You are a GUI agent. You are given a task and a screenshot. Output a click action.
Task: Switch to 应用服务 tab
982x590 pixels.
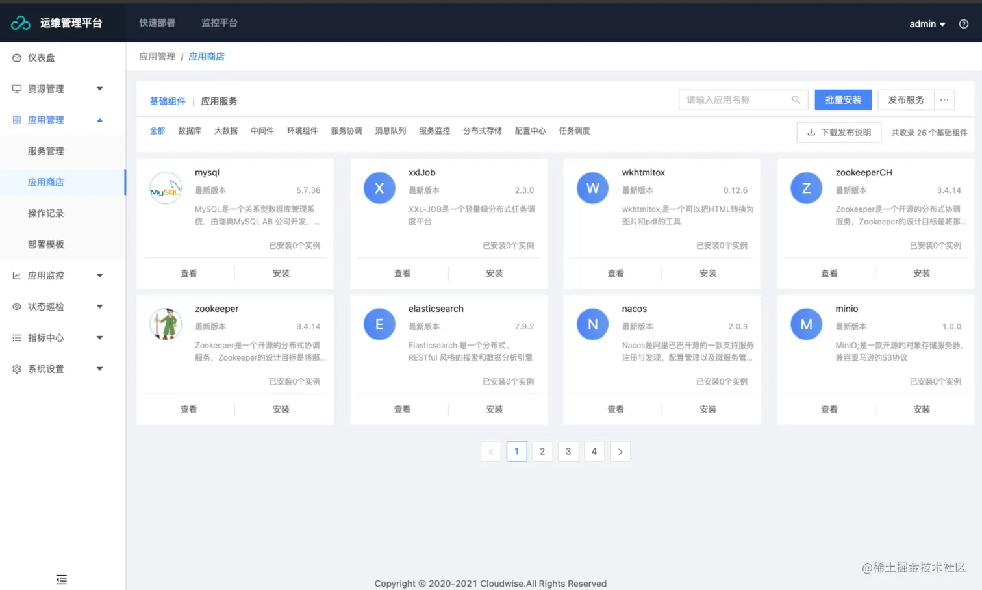pyautogui.click(x=219, y=101)
